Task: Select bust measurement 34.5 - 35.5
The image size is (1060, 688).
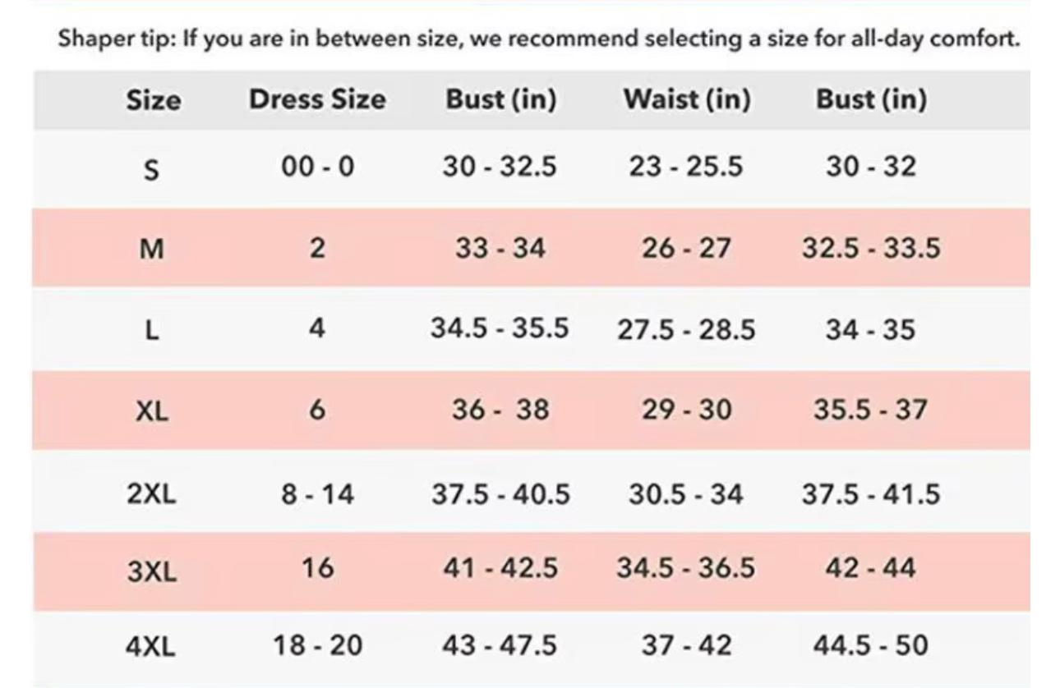Action: [500, 328]
